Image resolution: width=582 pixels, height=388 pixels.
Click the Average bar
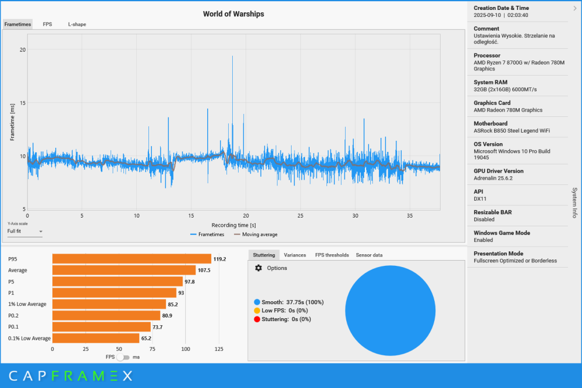[x=124, y=270]
